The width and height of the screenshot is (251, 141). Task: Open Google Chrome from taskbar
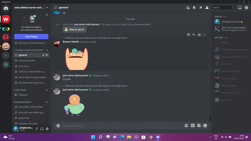(151, 137)
